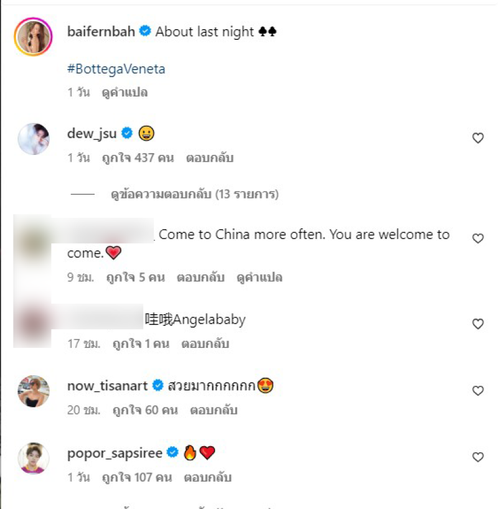The image size is (498, 509).
Task: Open the #BottegaVeneta hashtag
Action: coord(116,69)
